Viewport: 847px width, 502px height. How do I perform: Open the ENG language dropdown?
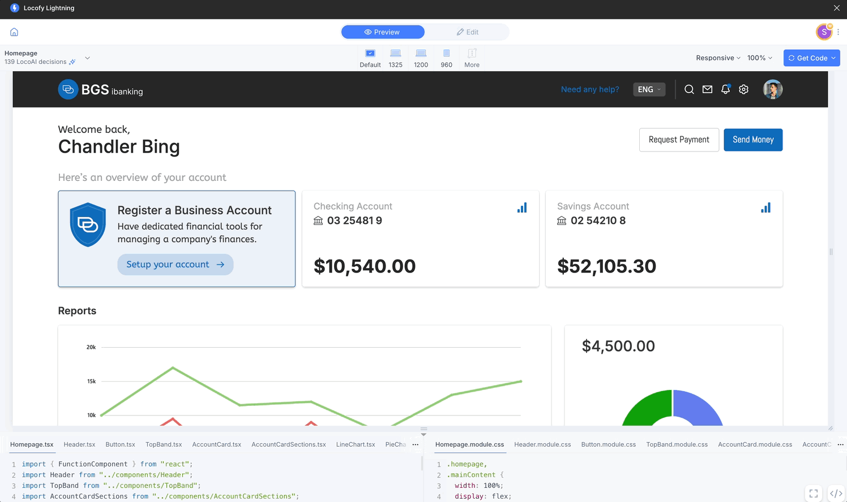[x=649, y=89]
